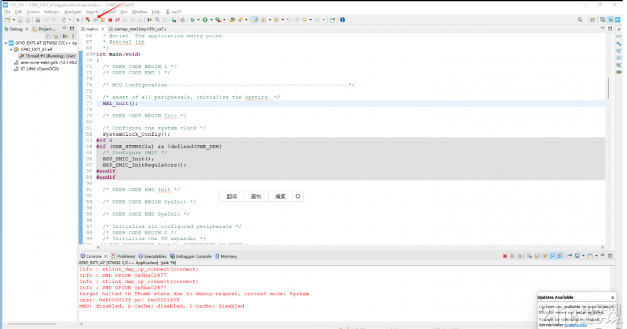627x329 pixels.
Task: Click the gear settings icon in popup
Action: 298,196
